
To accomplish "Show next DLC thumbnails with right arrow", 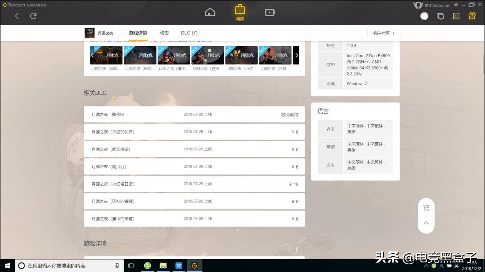I will coord(296,55).
